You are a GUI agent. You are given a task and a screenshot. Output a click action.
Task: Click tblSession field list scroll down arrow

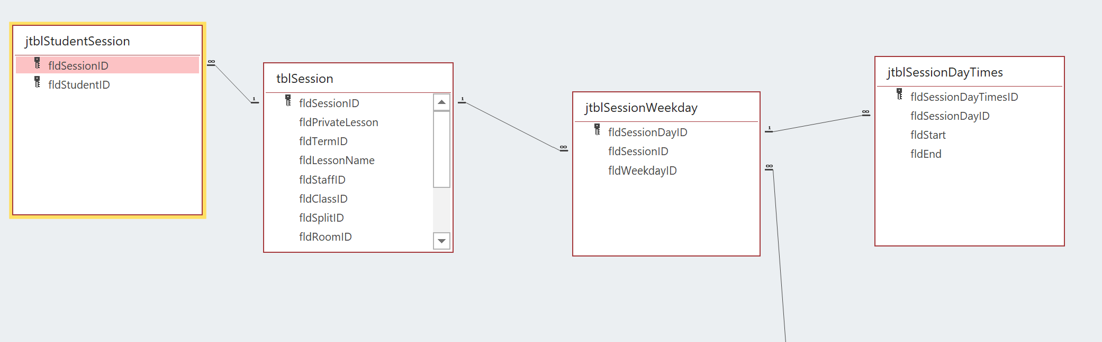coord(441,241)
